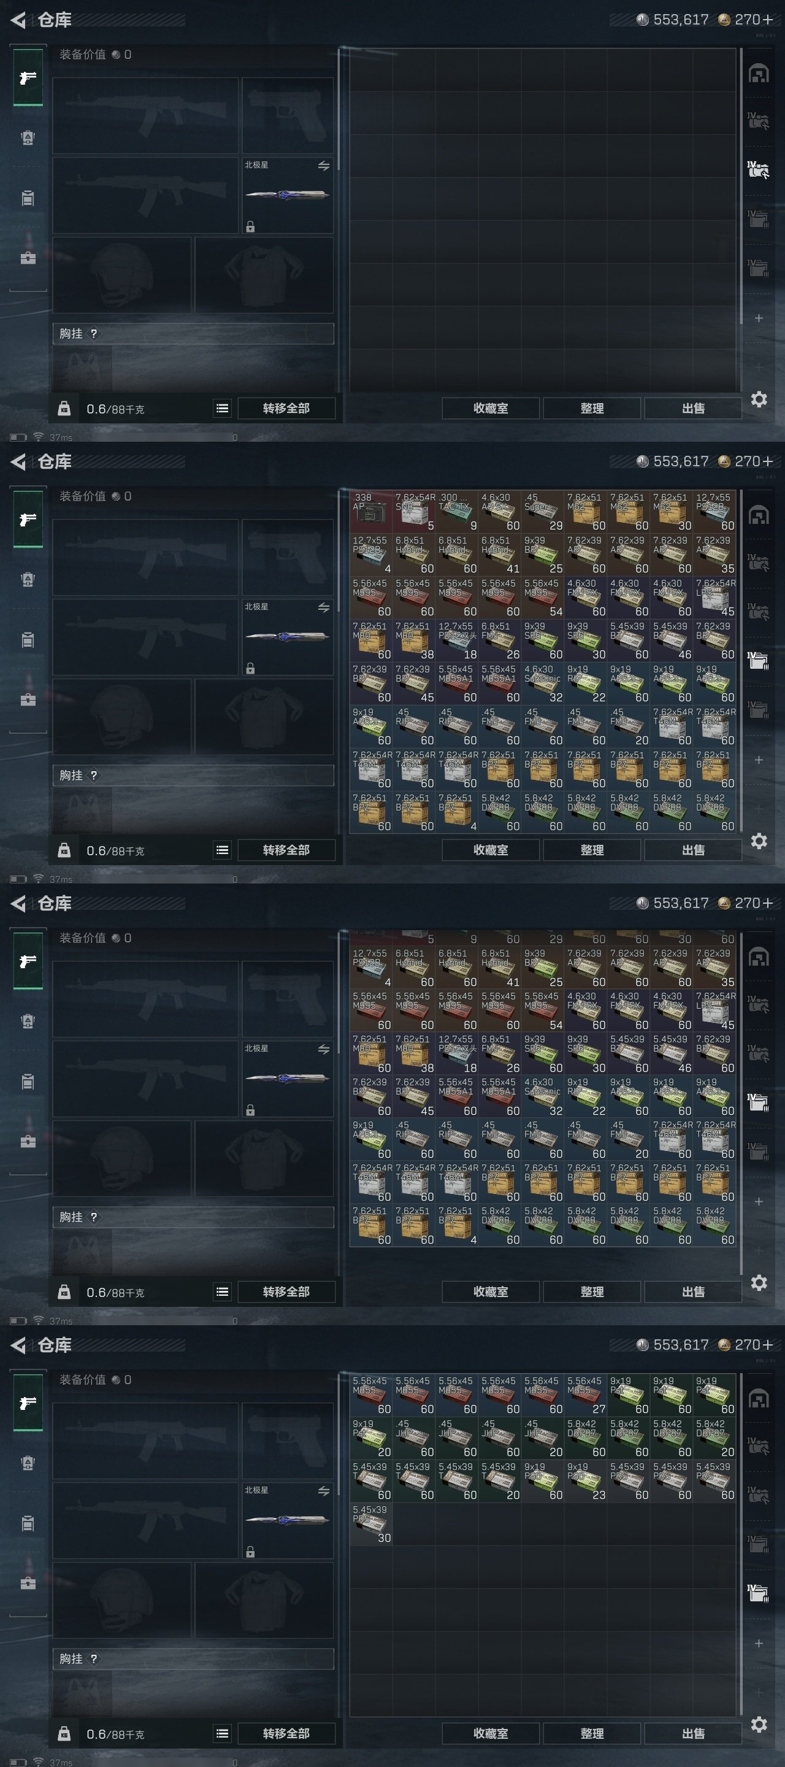The width and height of the screenshot is (785, 1767).
Task: Pick the 5.8x42 DBP87 stack of 20
Action: [714, 1438]
